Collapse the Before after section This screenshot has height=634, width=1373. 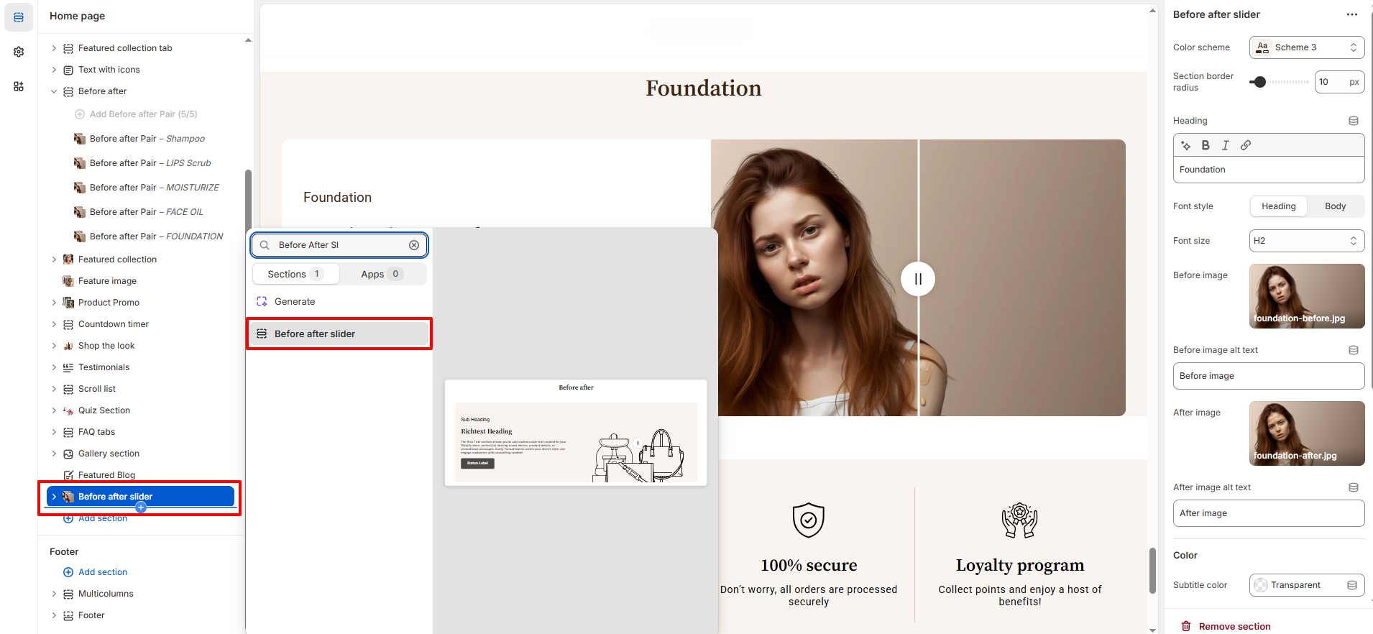point(54,91)
